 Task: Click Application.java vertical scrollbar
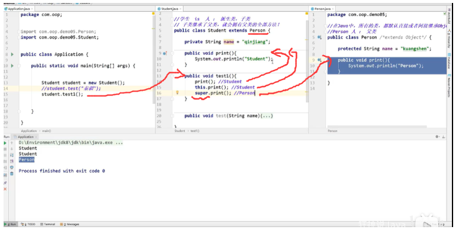click(154, 59)
